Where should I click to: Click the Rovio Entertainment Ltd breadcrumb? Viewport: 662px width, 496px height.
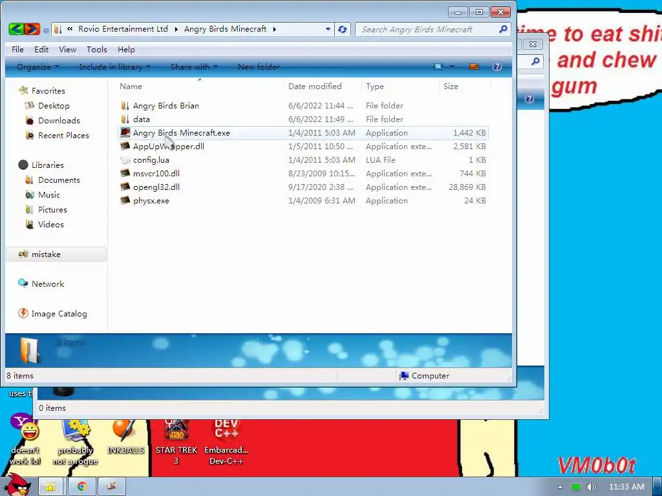pyautogui.click(x=123, y=29)
